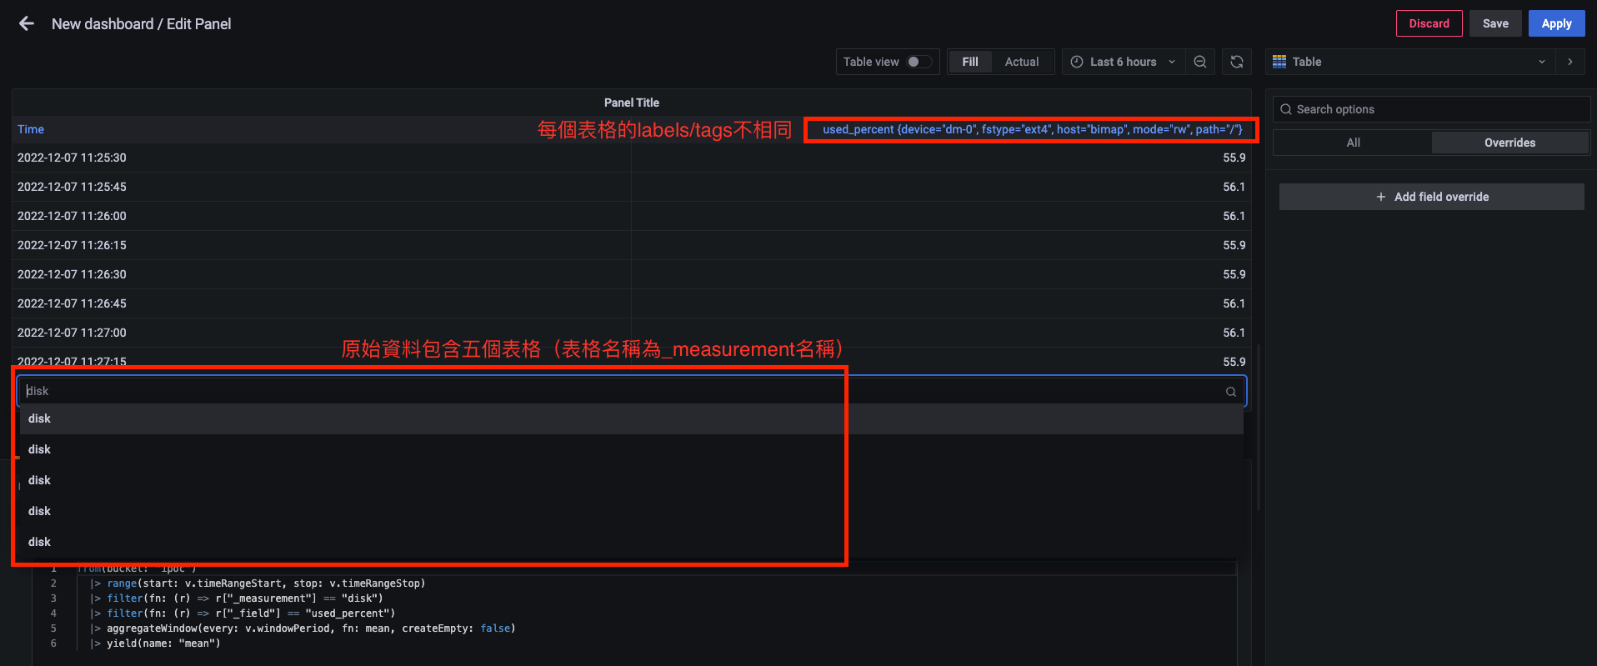The image size is (1597, 666).
Task: Click the Search options input field
Action: click(1431, 109)
